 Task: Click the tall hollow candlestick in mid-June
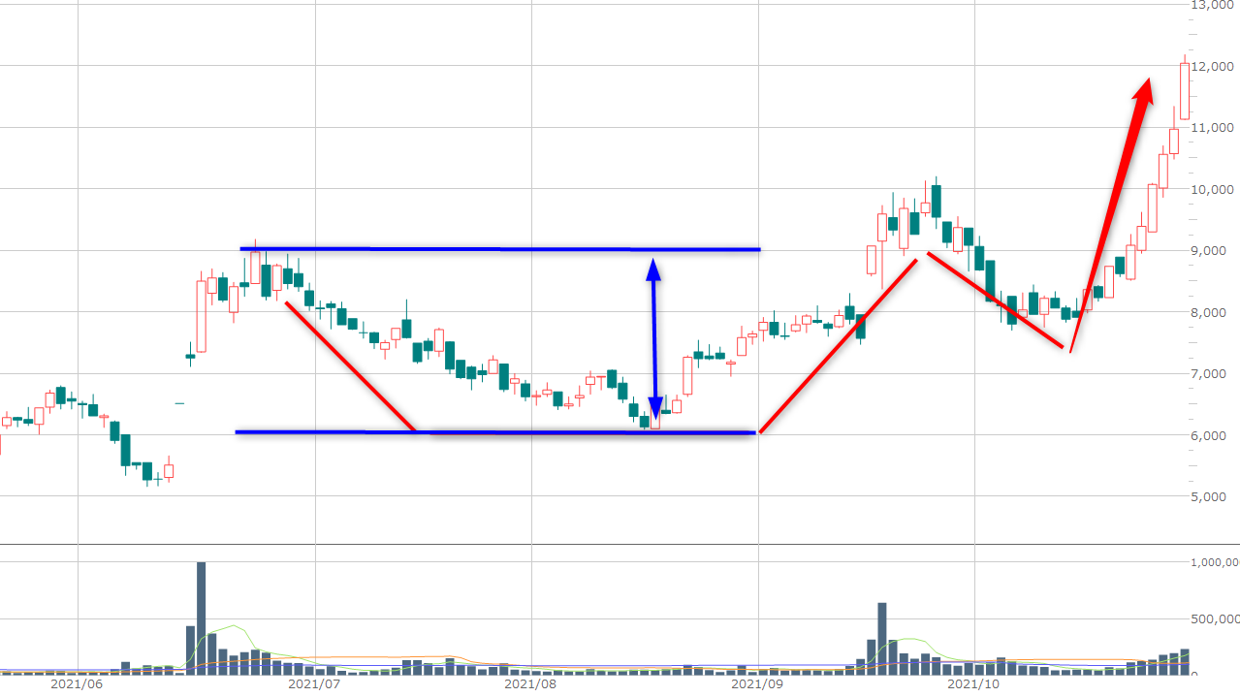[202, 316]
